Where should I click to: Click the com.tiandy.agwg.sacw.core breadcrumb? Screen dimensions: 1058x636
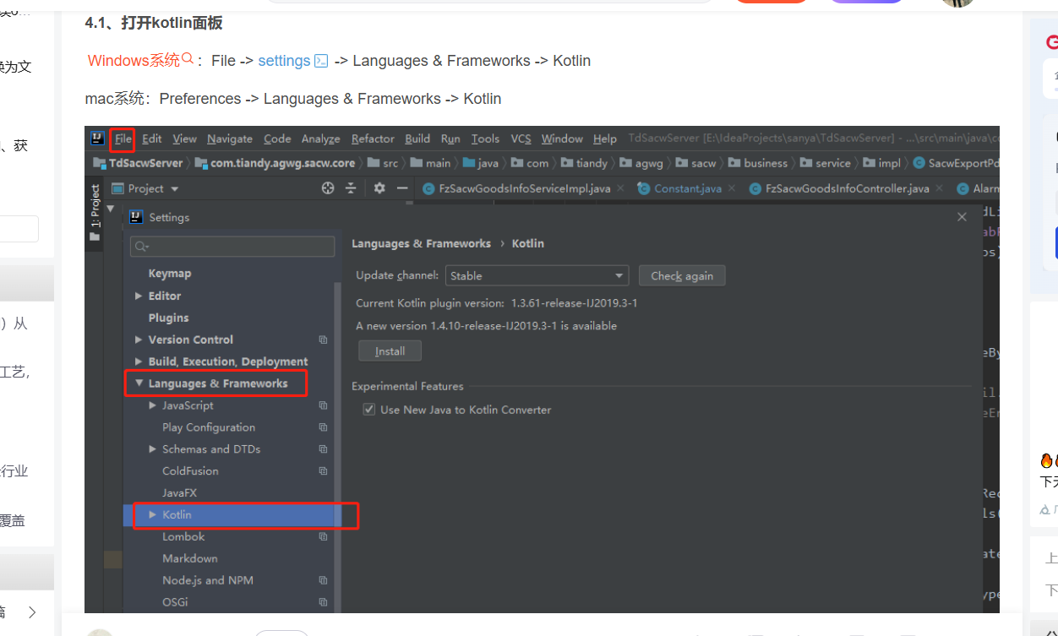pos(275,163)
